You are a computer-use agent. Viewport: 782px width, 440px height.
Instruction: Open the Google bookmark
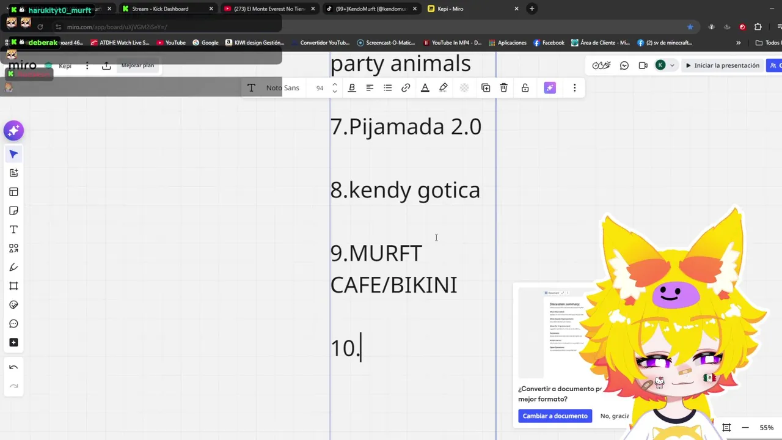pyautogui.click(x=205, y=43)
